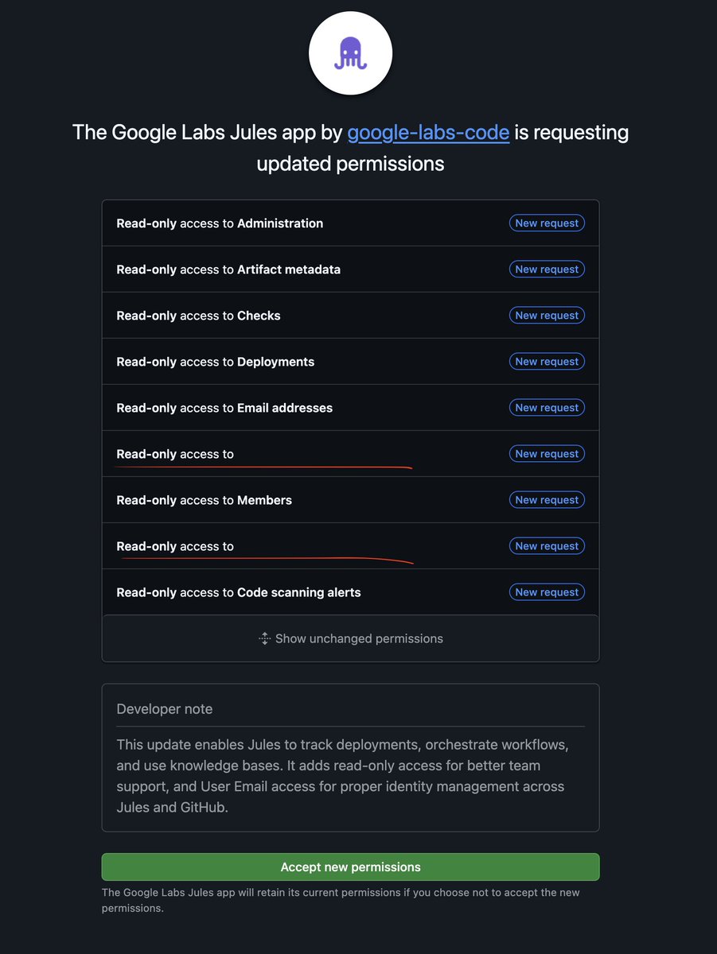Viewport: 717px width, 954px height.
Task: Expand Show unchanged permissions
Action: coord(350,638)
